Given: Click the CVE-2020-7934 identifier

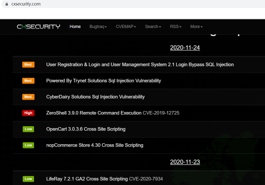Looking at the screenshot, I should point(146,179).
